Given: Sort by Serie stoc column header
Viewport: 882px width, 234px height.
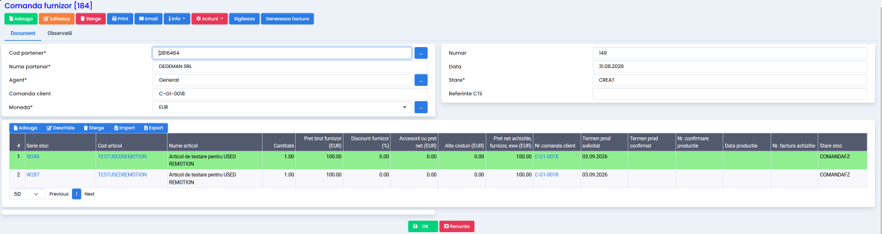Looking at the screenshot, I should click(60, 142).
